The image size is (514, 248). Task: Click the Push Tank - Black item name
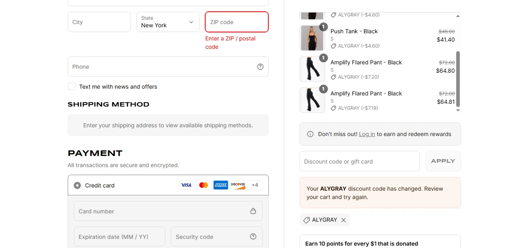354,31
